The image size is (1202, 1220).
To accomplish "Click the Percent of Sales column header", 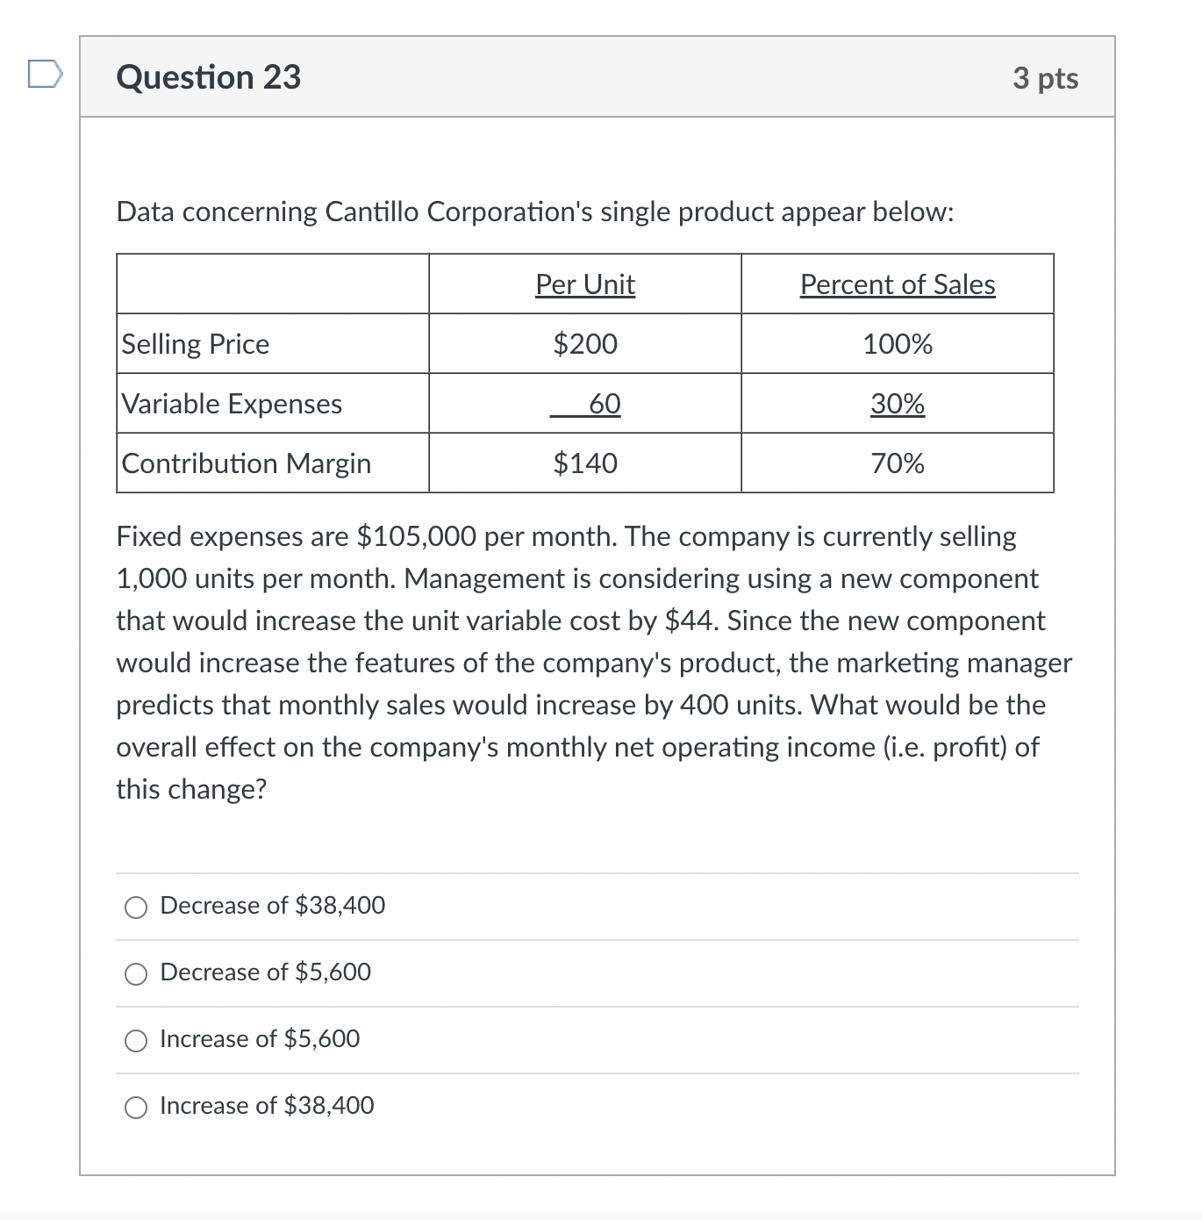I will pyautogui.click(x=897, y=284).
